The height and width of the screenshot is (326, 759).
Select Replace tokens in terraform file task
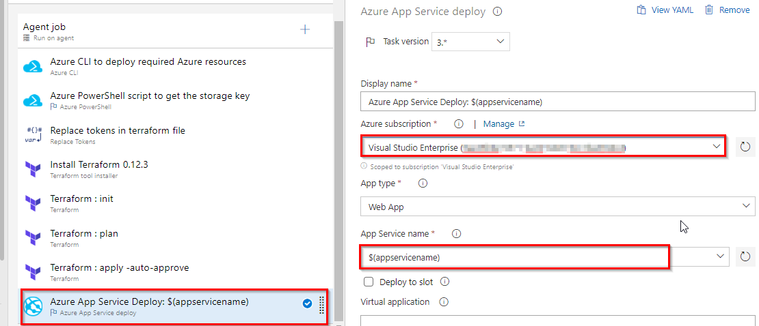click(x=175, y=135)
